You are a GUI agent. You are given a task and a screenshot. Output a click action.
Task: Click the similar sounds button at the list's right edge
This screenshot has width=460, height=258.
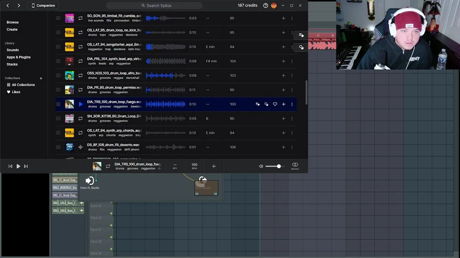[301, 47]
